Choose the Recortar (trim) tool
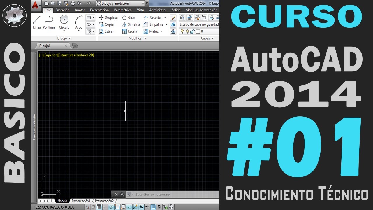This screenshot has width=373, height=210. pyautogui.click(x=153, y=17)
